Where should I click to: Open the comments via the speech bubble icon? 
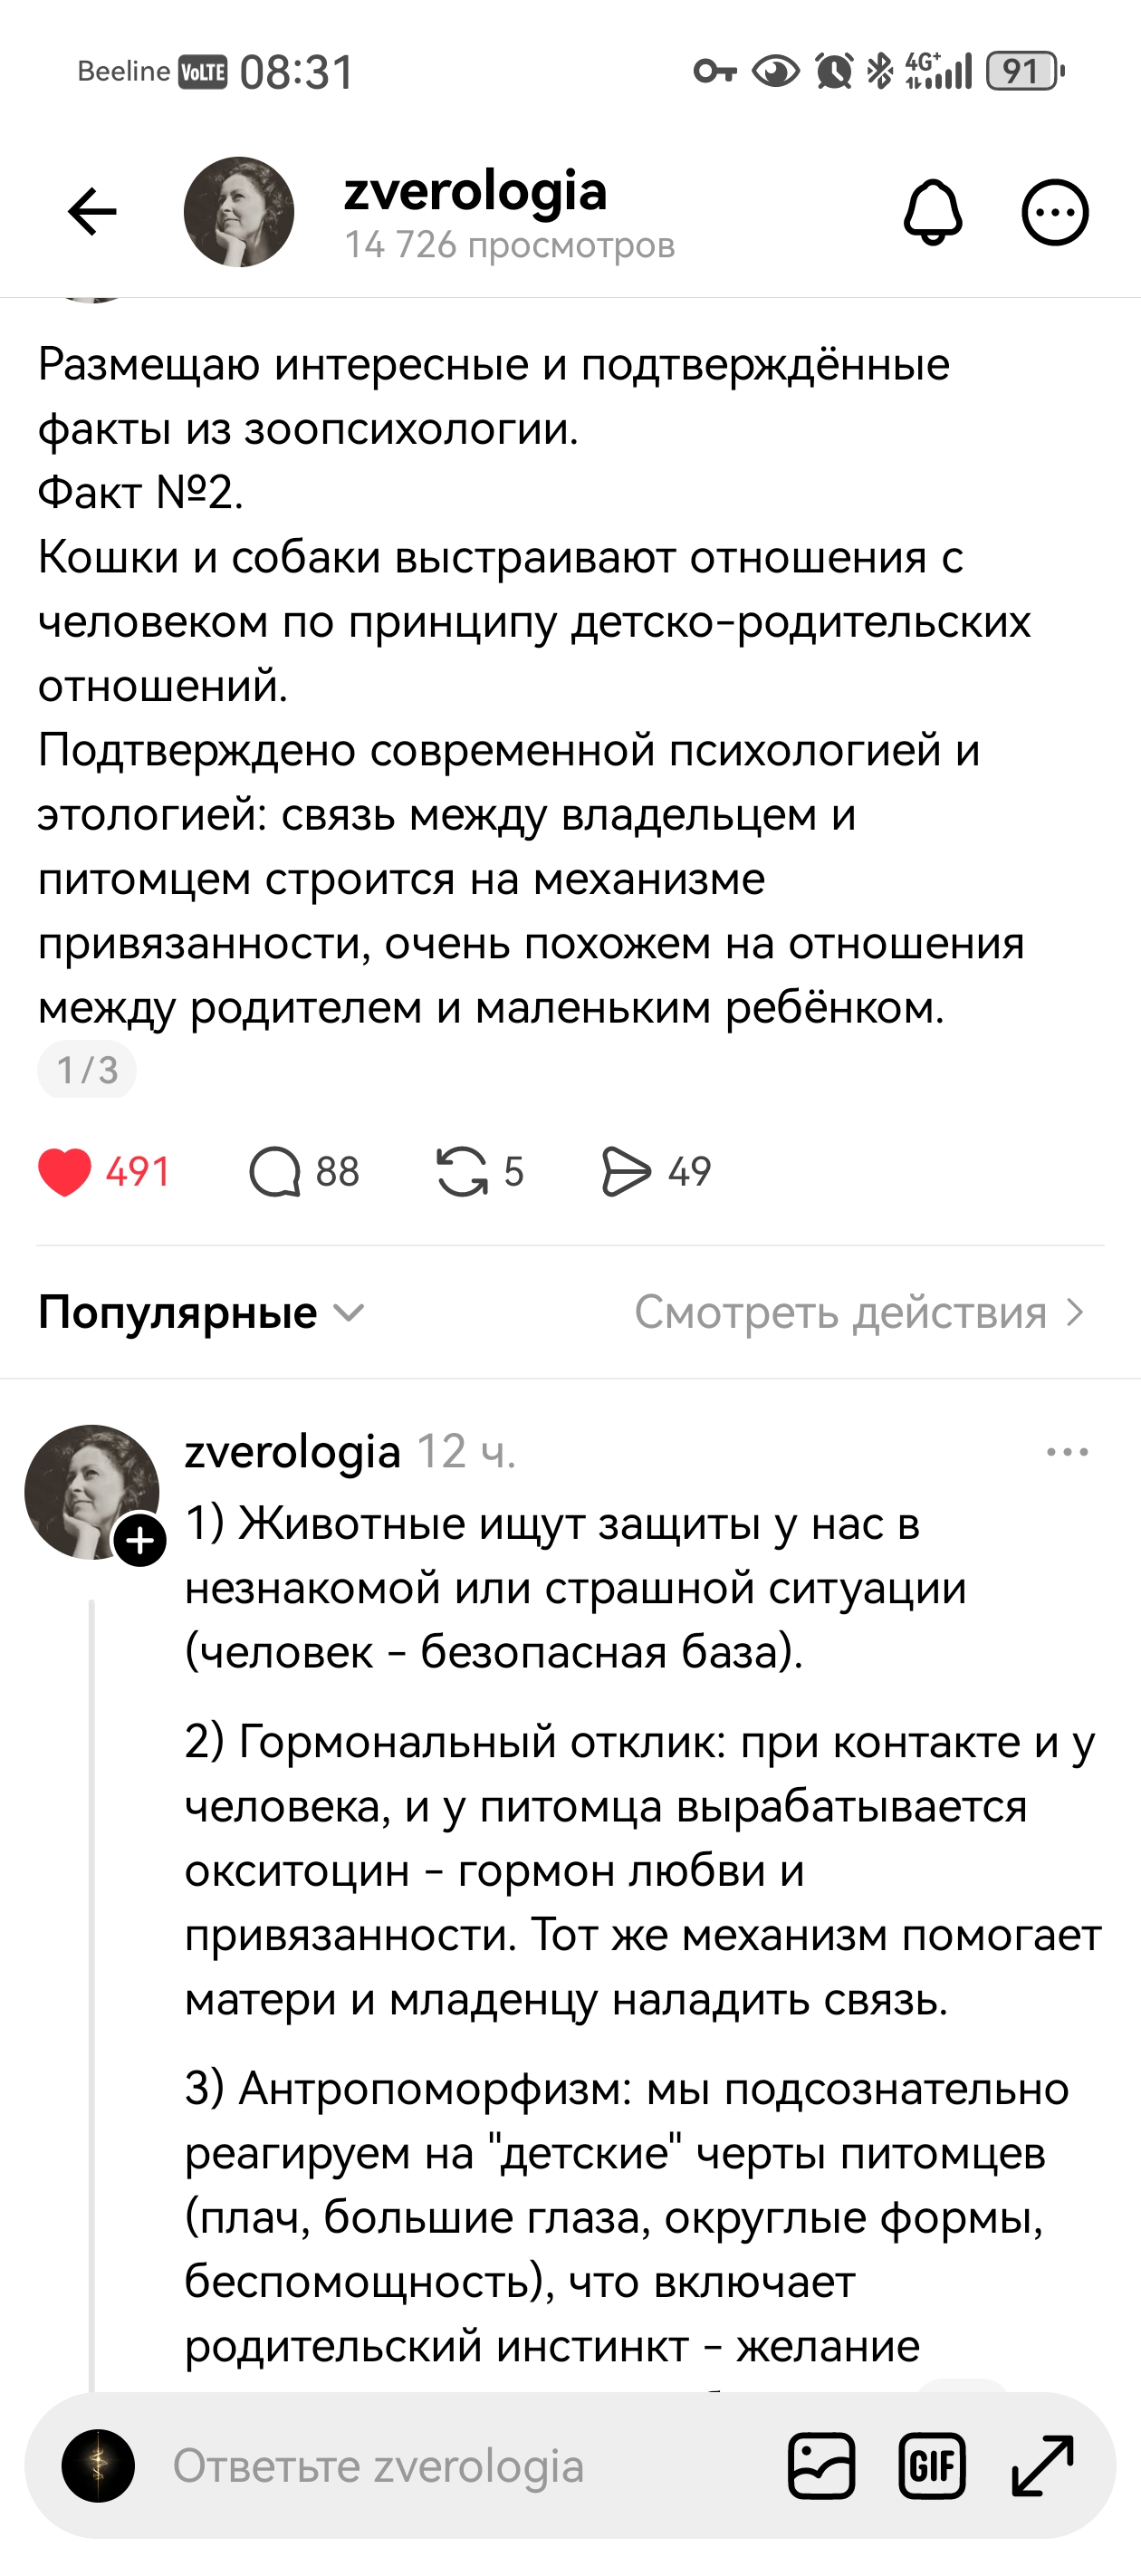pyautogui.click(x=281, y=1171)
